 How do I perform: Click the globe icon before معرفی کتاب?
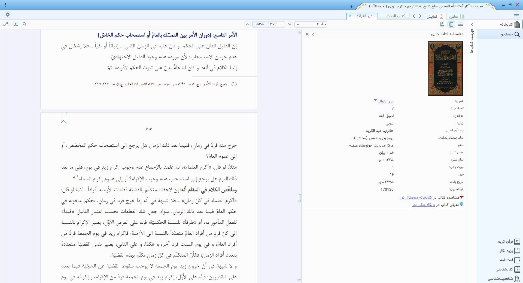pos(461,204)
